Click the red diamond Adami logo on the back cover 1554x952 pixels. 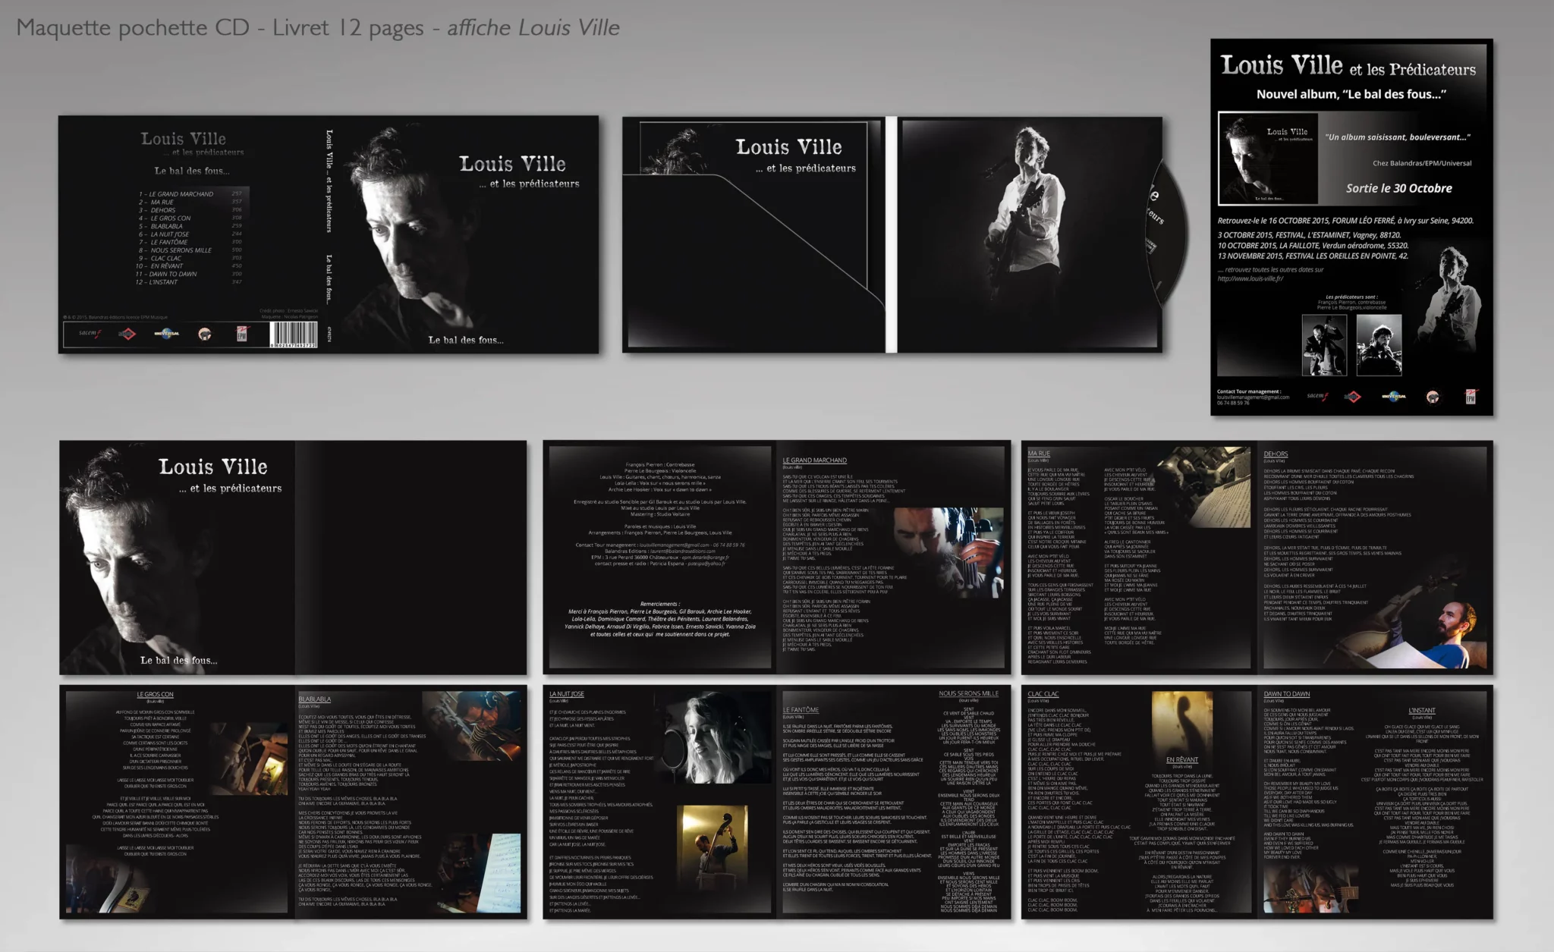coord(127,334)
